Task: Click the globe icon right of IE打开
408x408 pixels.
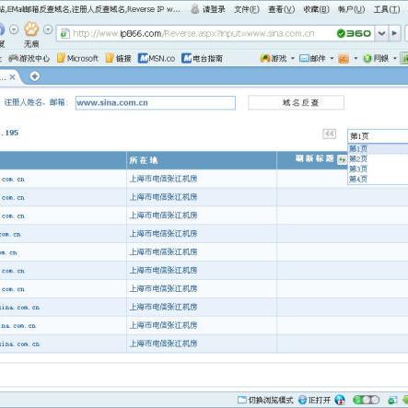Action: tap(340, 400)
